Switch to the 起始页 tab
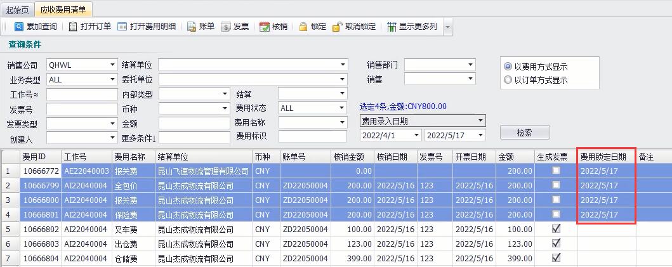The height and width of the screenshot is (267, 672). click(18, 10)
